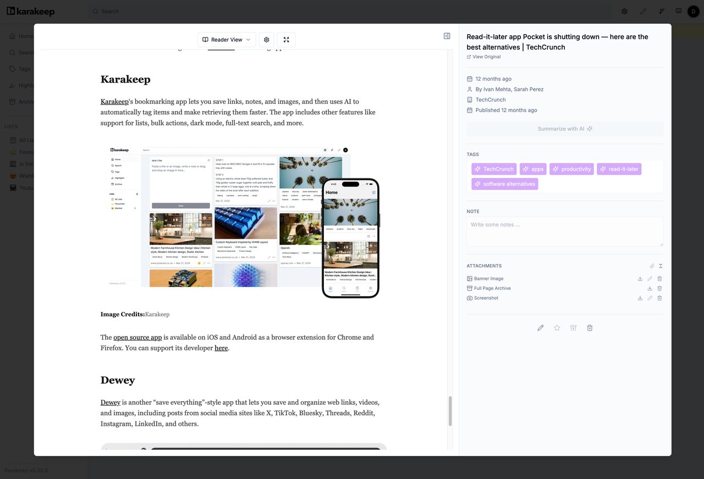704x479 pixels.
Task: Favourite the bookmark with the star icon
Action: (557, 328)
